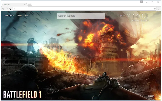The height and width of the screenshot is (101, 162).
Task: Open a new tab with the tab button
Action: (30, 5)
